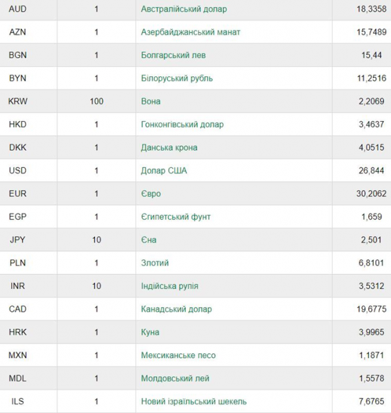Select the JPY currency code cell
The height and width of the screenshot is (413, 391).
point(28,240)
